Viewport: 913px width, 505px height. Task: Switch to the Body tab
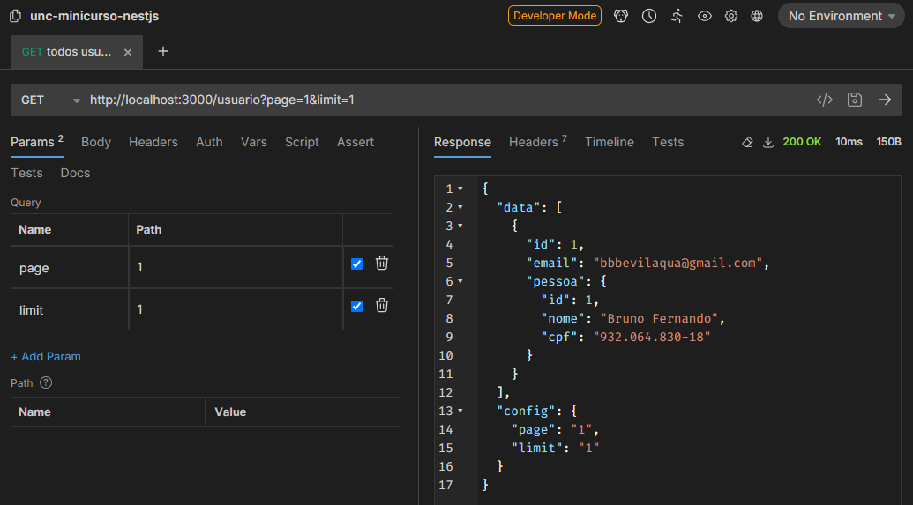click(96, 142)
